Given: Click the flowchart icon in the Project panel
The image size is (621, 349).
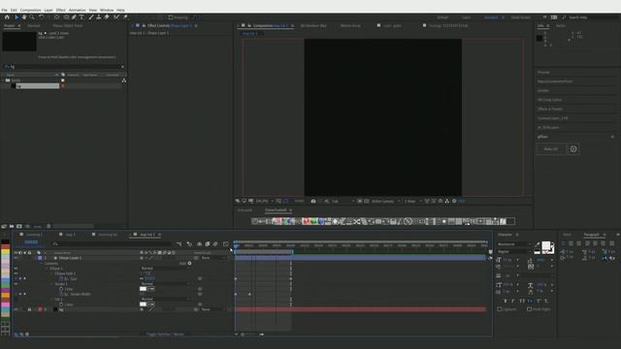Looking at the screenshot, I should [x=124, y=80].
